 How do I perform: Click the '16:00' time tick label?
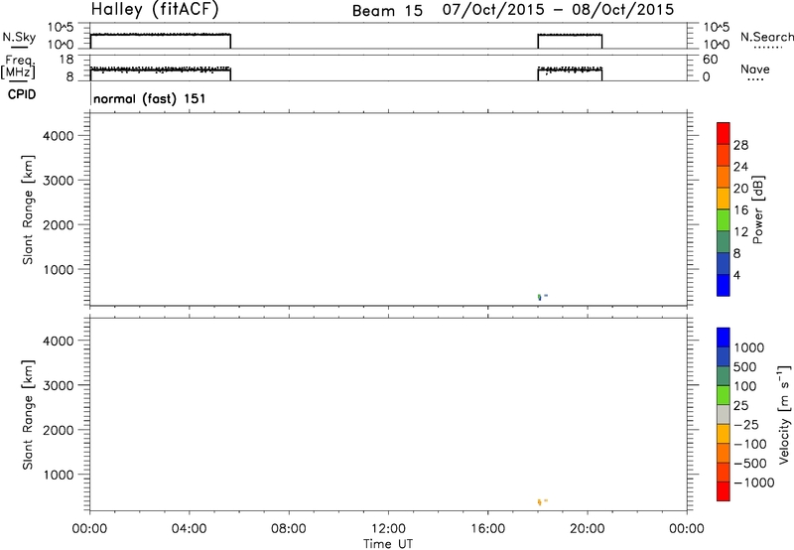487,529
